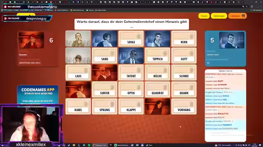Viewport: 263px width, 147px height.
Task: Click the avatar icon in the orange player button
Action: (x=243, y=16)
